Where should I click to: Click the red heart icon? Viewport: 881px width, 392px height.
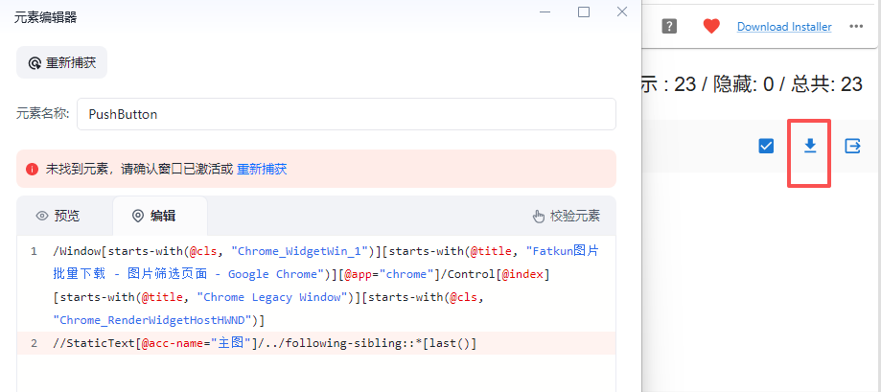click(711, 27)
